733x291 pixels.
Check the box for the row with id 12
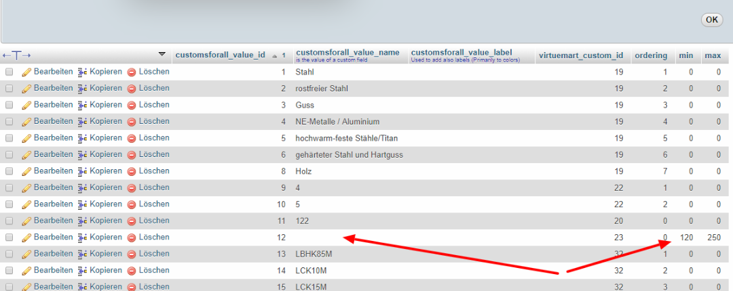(10, 238)
